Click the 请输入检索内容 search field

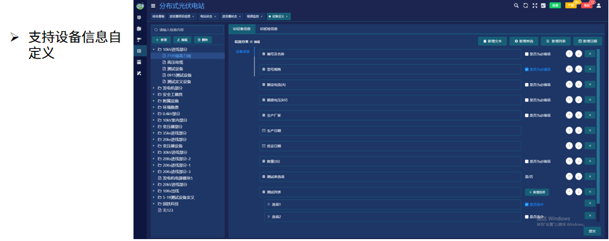click(188, 29)
